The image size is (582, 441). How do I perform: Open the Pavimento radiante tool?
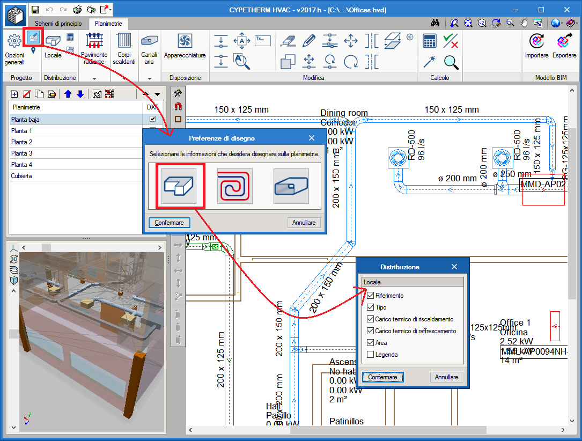point(94,48)
